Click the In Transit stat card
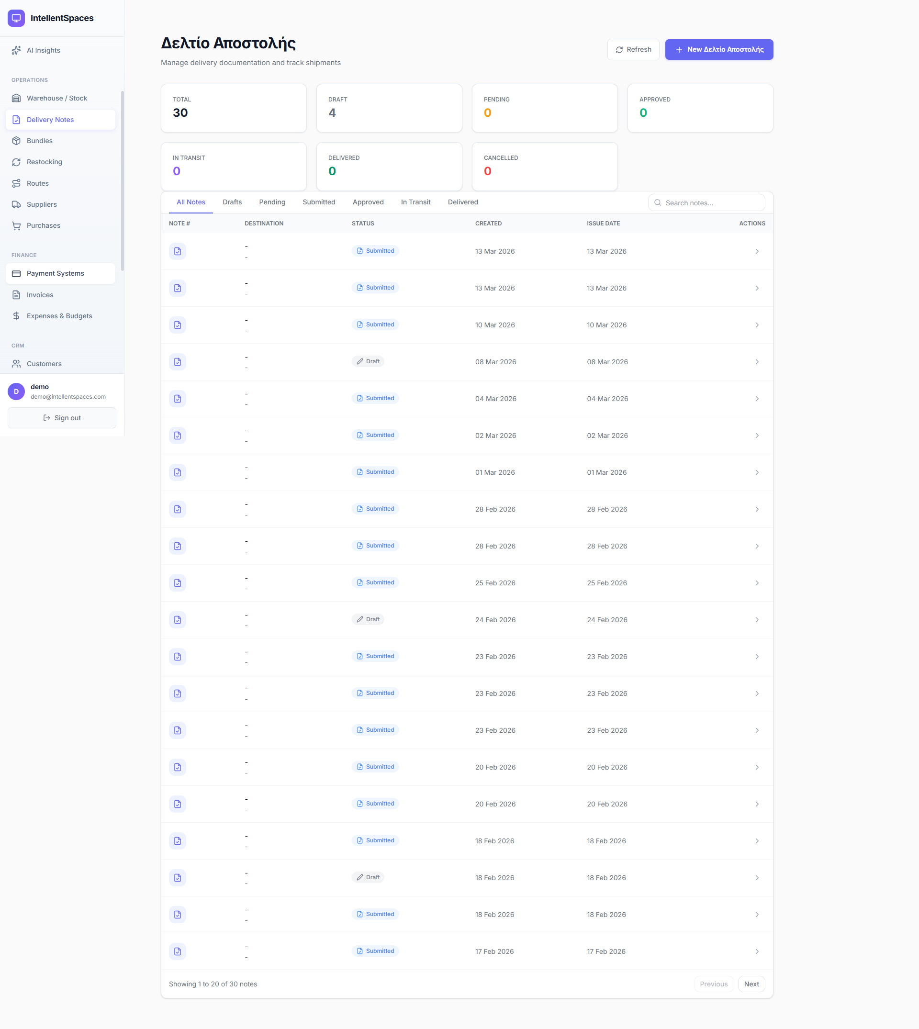This screenshot has height=1029, width=919. coord(234,167)
